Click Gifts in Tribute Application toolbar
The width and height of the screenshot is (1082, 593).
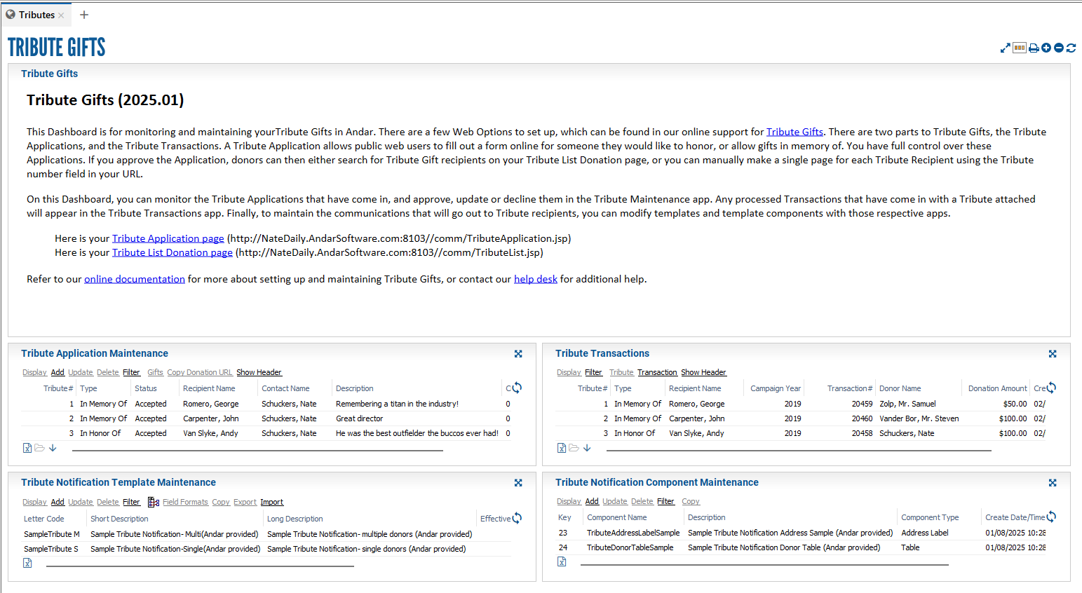coord(155,372)
